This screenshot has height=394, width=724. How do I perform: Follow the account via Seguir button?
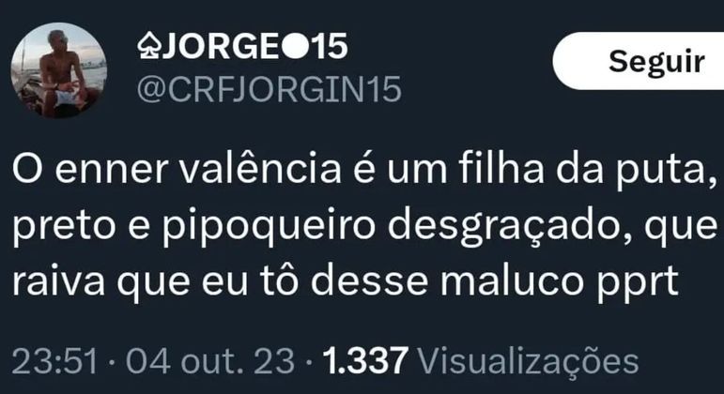click(x=656, y=61)
